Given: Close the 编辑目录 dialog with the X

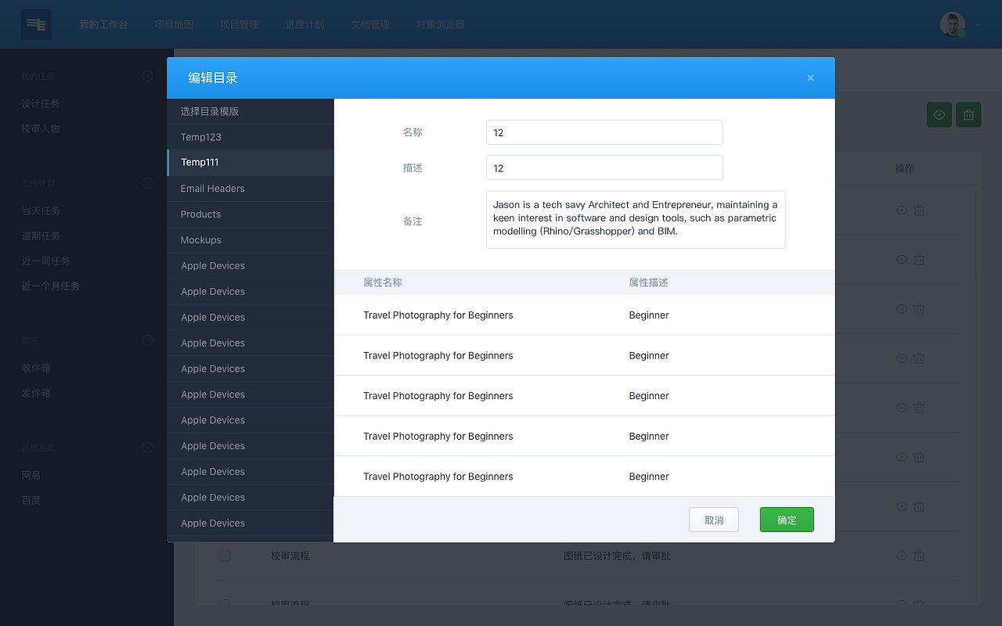Looking at the screenshot, I should pyautogui.click(x=810, y=77).
